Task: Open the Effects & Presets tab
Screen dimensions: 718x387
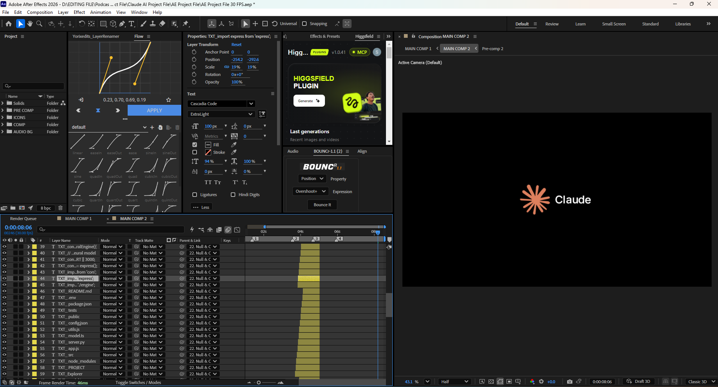Action: (x=325, y=36)
